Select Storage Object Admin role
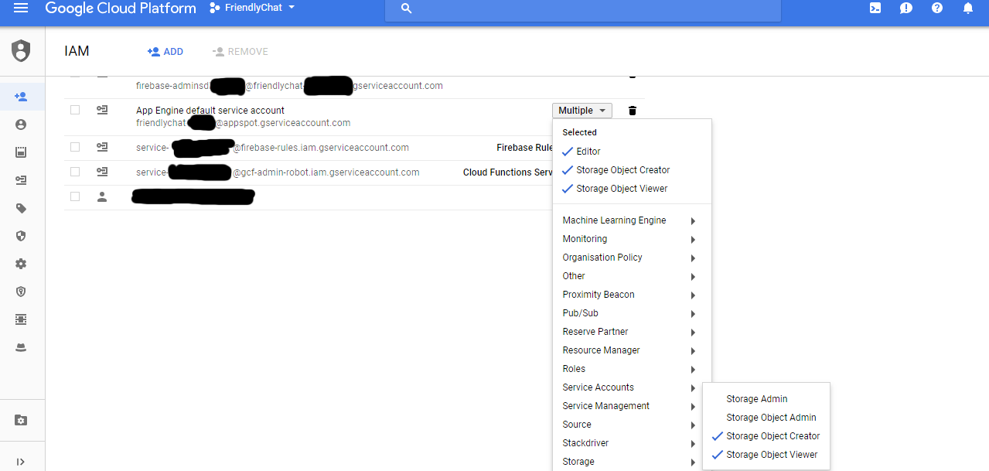This screenshot has width=989, height=471. pyautogui.click(x=766, y=418)
